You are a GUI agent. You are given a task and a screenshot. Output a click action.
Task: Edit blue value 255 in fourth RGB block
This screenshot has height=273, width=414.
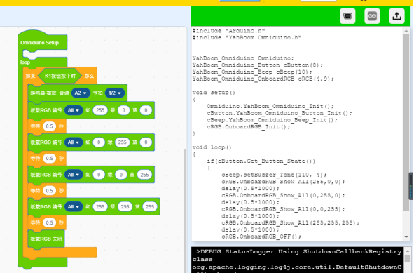(150, 206)
